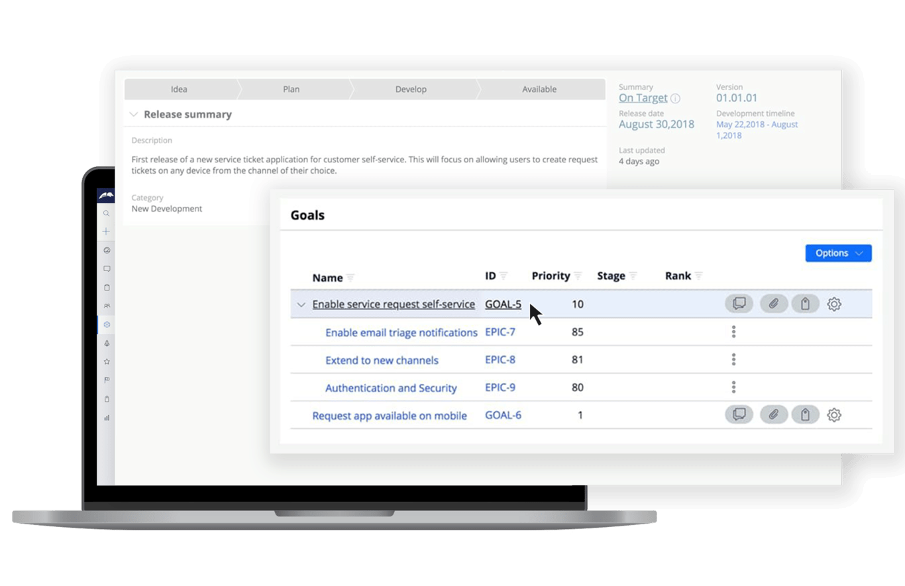Collapse the Enable service request self-service goal

[x=301, y=304]
